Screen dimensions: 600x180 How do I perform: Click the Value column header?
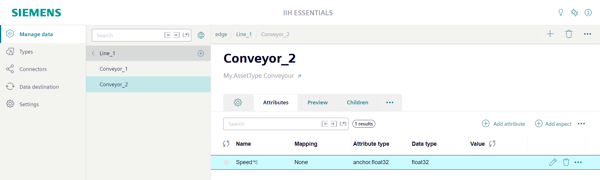(x=477, y=144)
